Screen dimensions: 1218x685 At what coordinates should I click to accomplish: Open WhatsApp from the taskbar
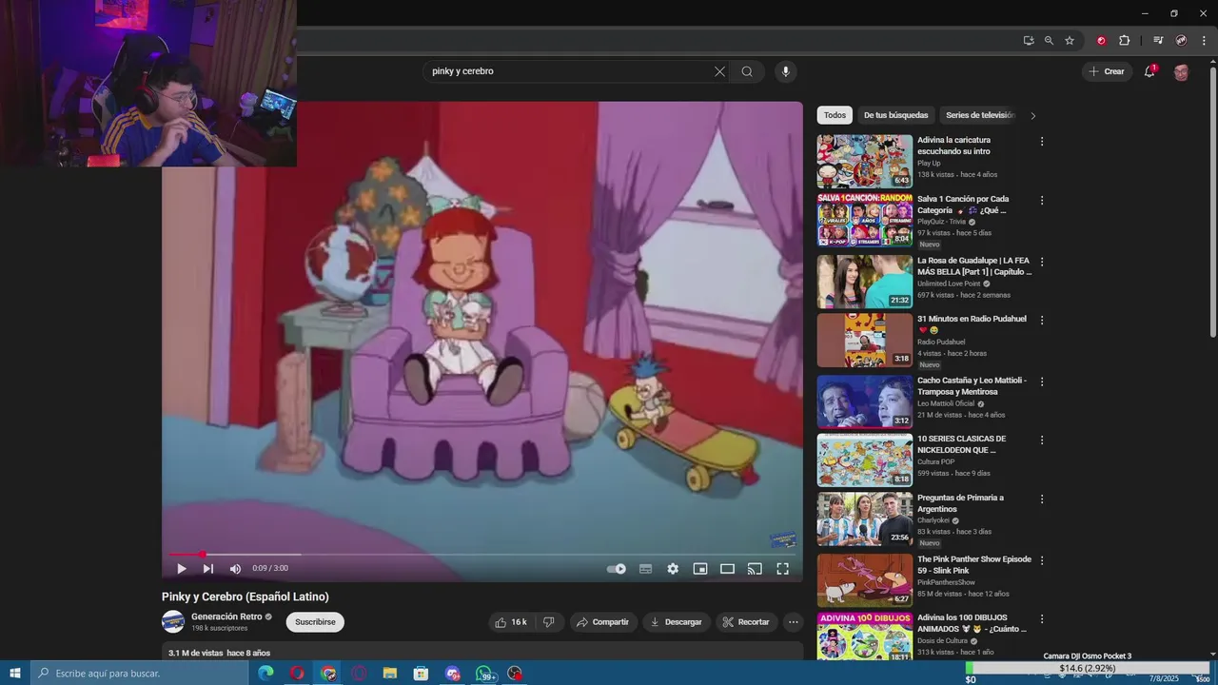484,674
